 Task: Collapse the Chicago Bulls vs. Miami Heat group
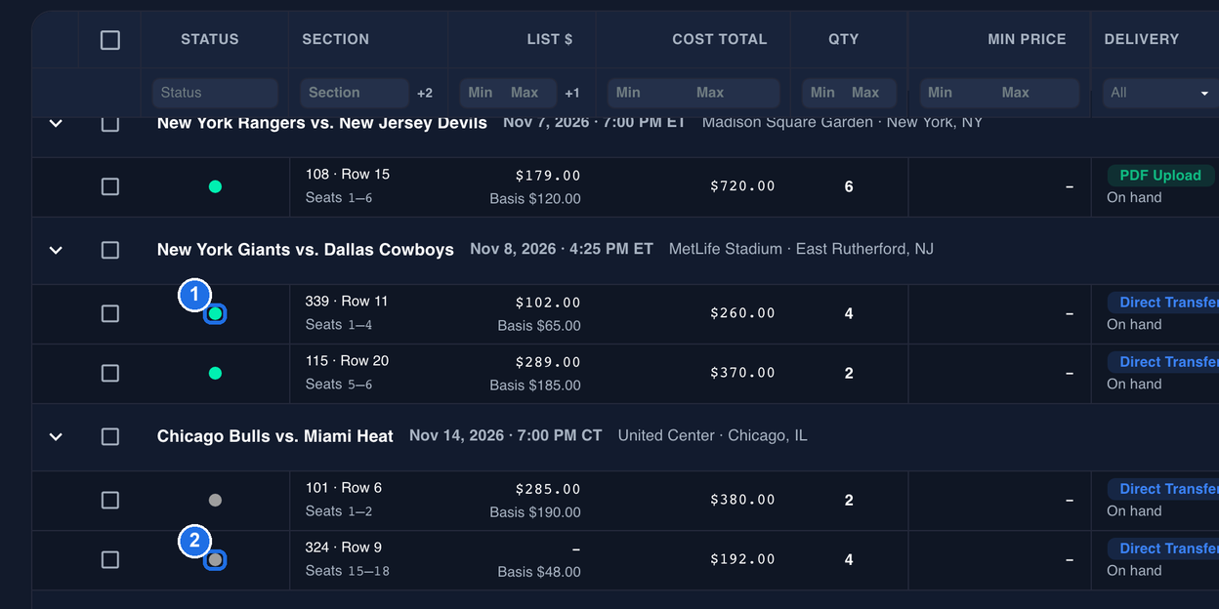coord(56,436)
